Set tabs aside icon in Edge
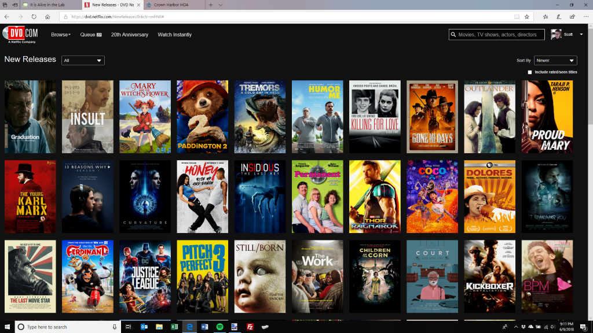The height and width of the screenshot is (333, 593). point(14,5)
